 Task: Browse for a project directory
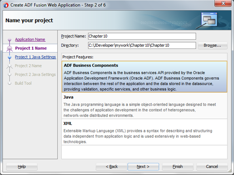[212, 45]
